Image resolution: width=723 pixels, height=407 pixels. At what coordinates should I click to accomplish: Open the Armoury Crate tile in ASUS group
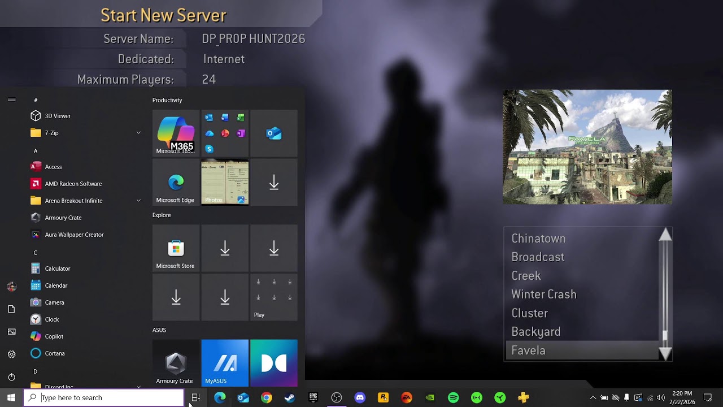176,363
